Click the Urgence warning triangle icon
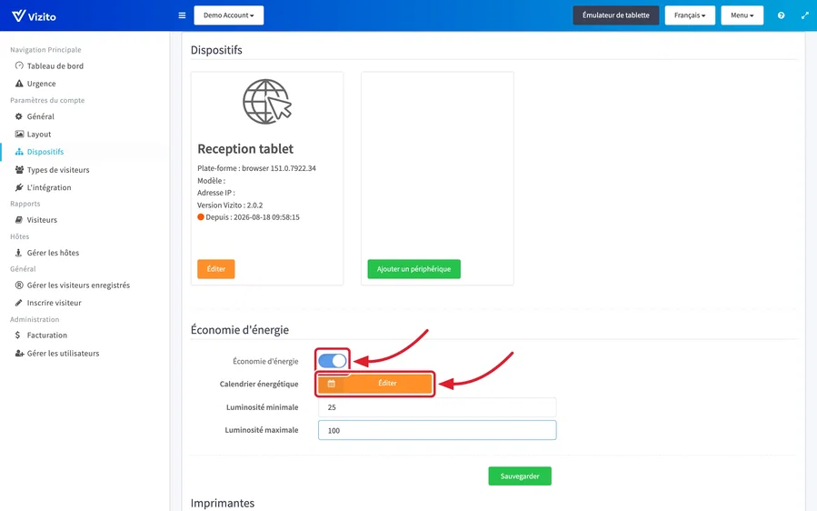The image size is (817, 511). pos(19,84)
